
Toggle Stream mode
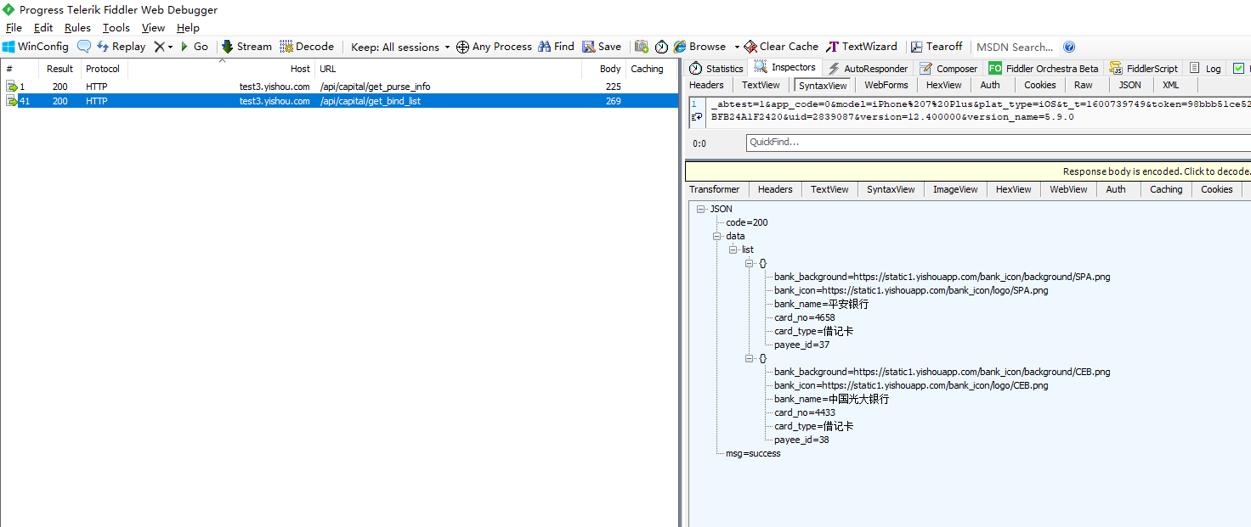[246, 47]
